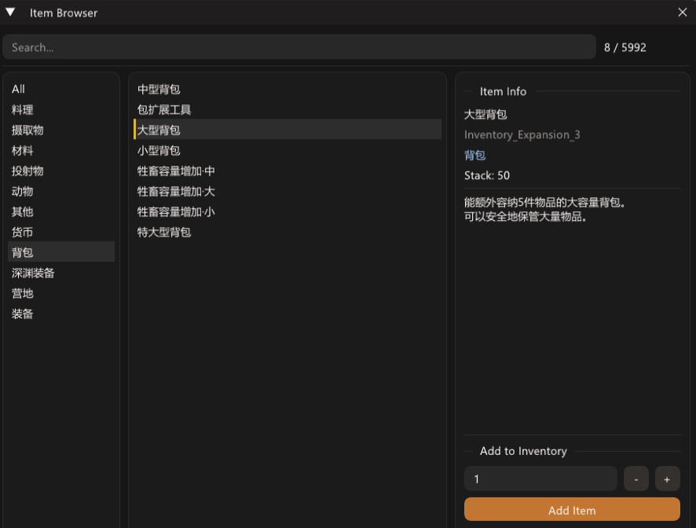Select the 包扩展工具 item

click(x=165, y=110)
